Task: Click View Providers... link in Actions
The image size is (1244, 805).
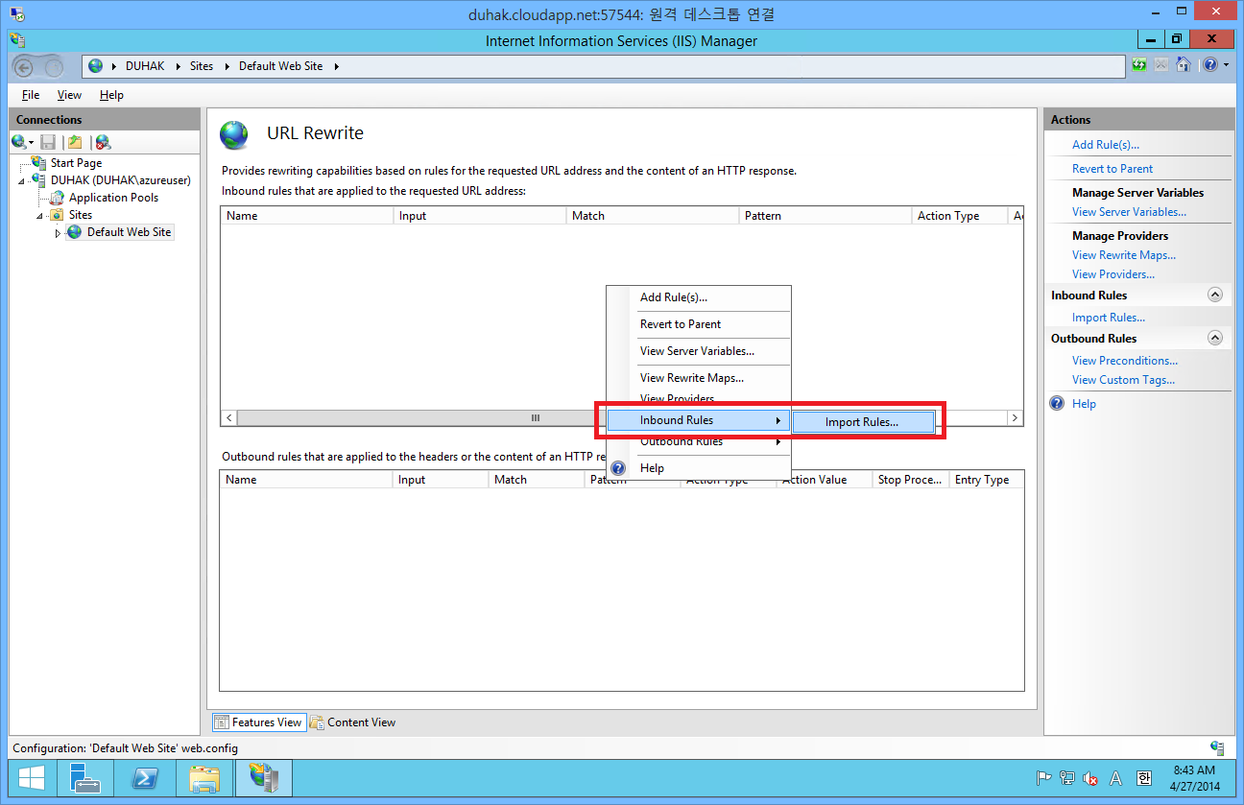Action: tap(1112, 274)
